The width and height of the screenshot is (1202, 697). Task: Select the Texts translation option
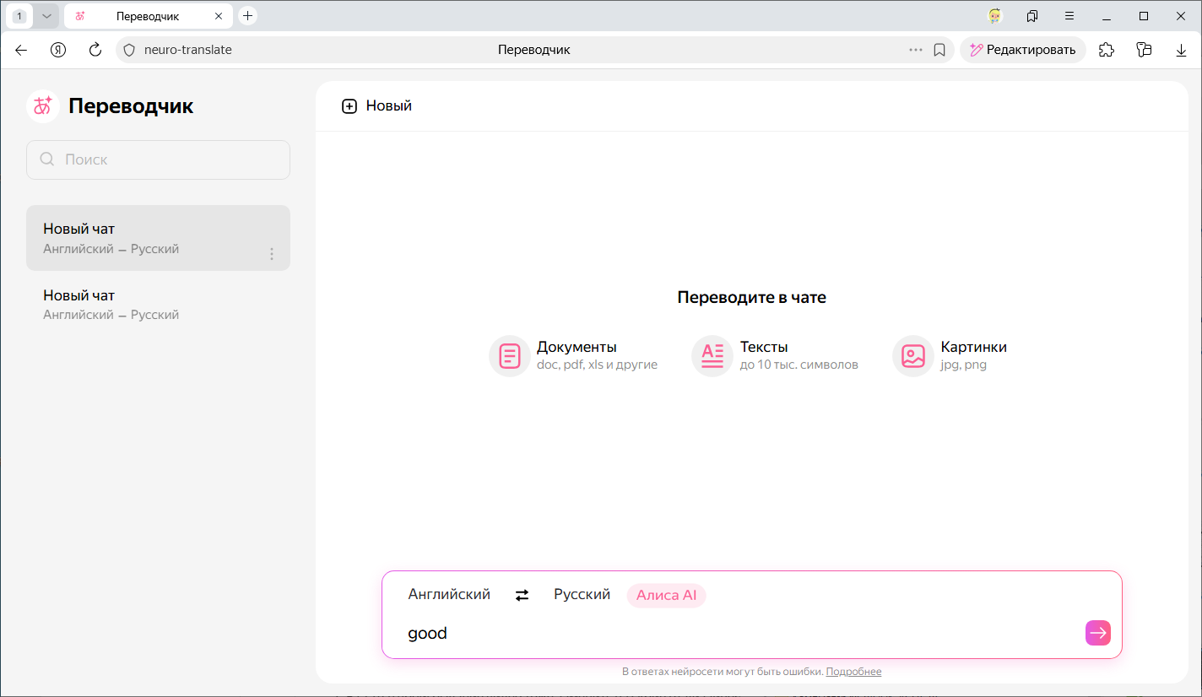tap(775, 355)
